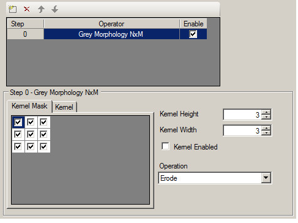Increase Kernel Height value
This screenshot has width=298, height=223.
[x=266, y=112]
